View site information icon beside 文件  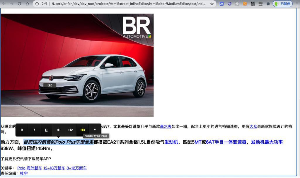coord(37,4)
